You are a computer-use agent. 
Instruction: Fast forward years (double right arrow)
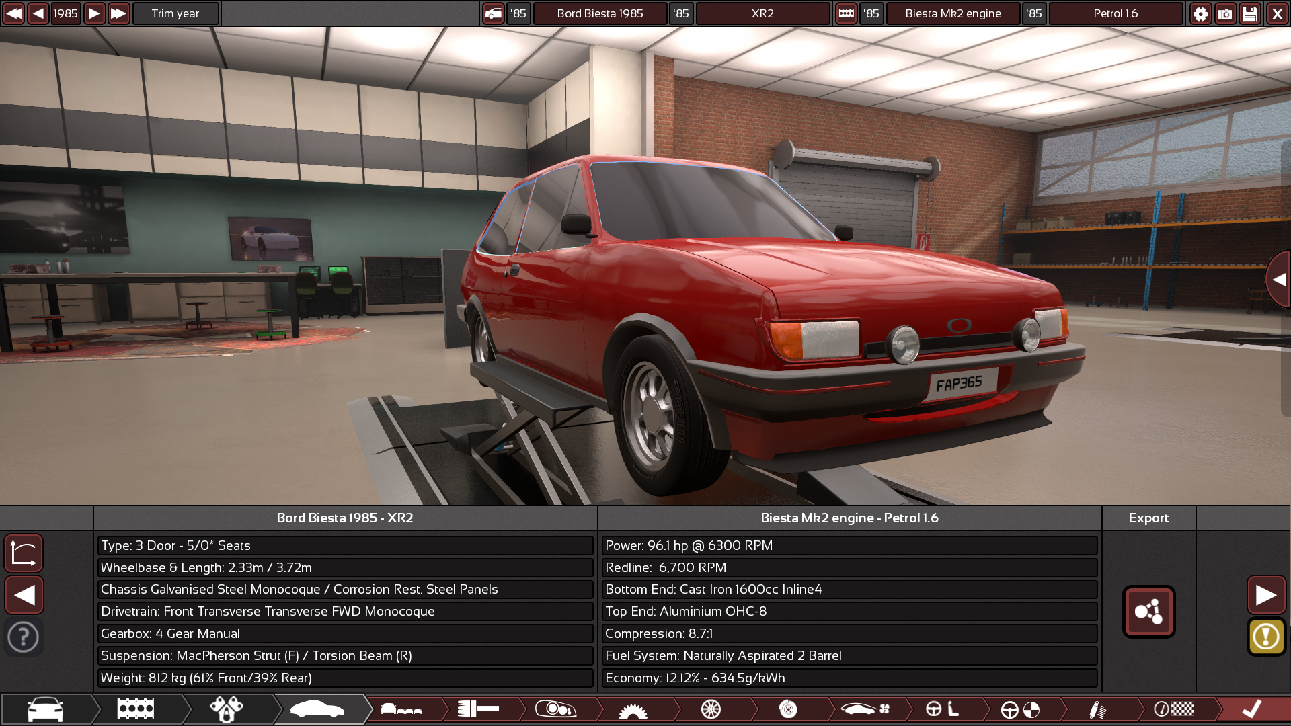(x=118, y=13)
